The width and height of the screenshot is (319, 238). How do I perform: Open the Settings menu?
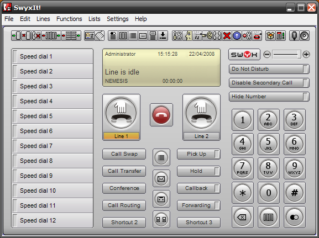click(118, 19)
